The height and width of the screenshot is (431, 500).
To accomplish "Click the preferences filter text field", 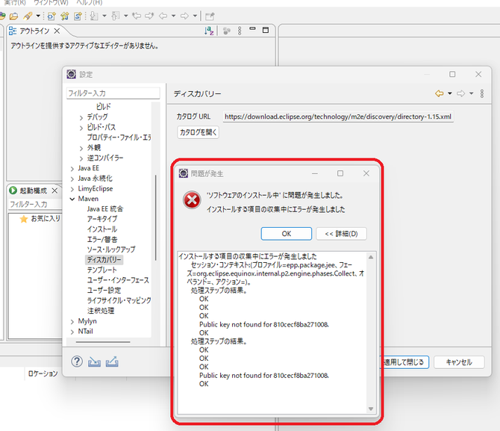I will pyautogui.click(x=113, y=93).
